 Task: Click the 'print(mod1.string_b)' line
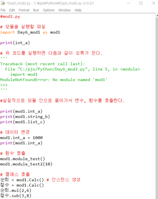(x=25, y=117)
